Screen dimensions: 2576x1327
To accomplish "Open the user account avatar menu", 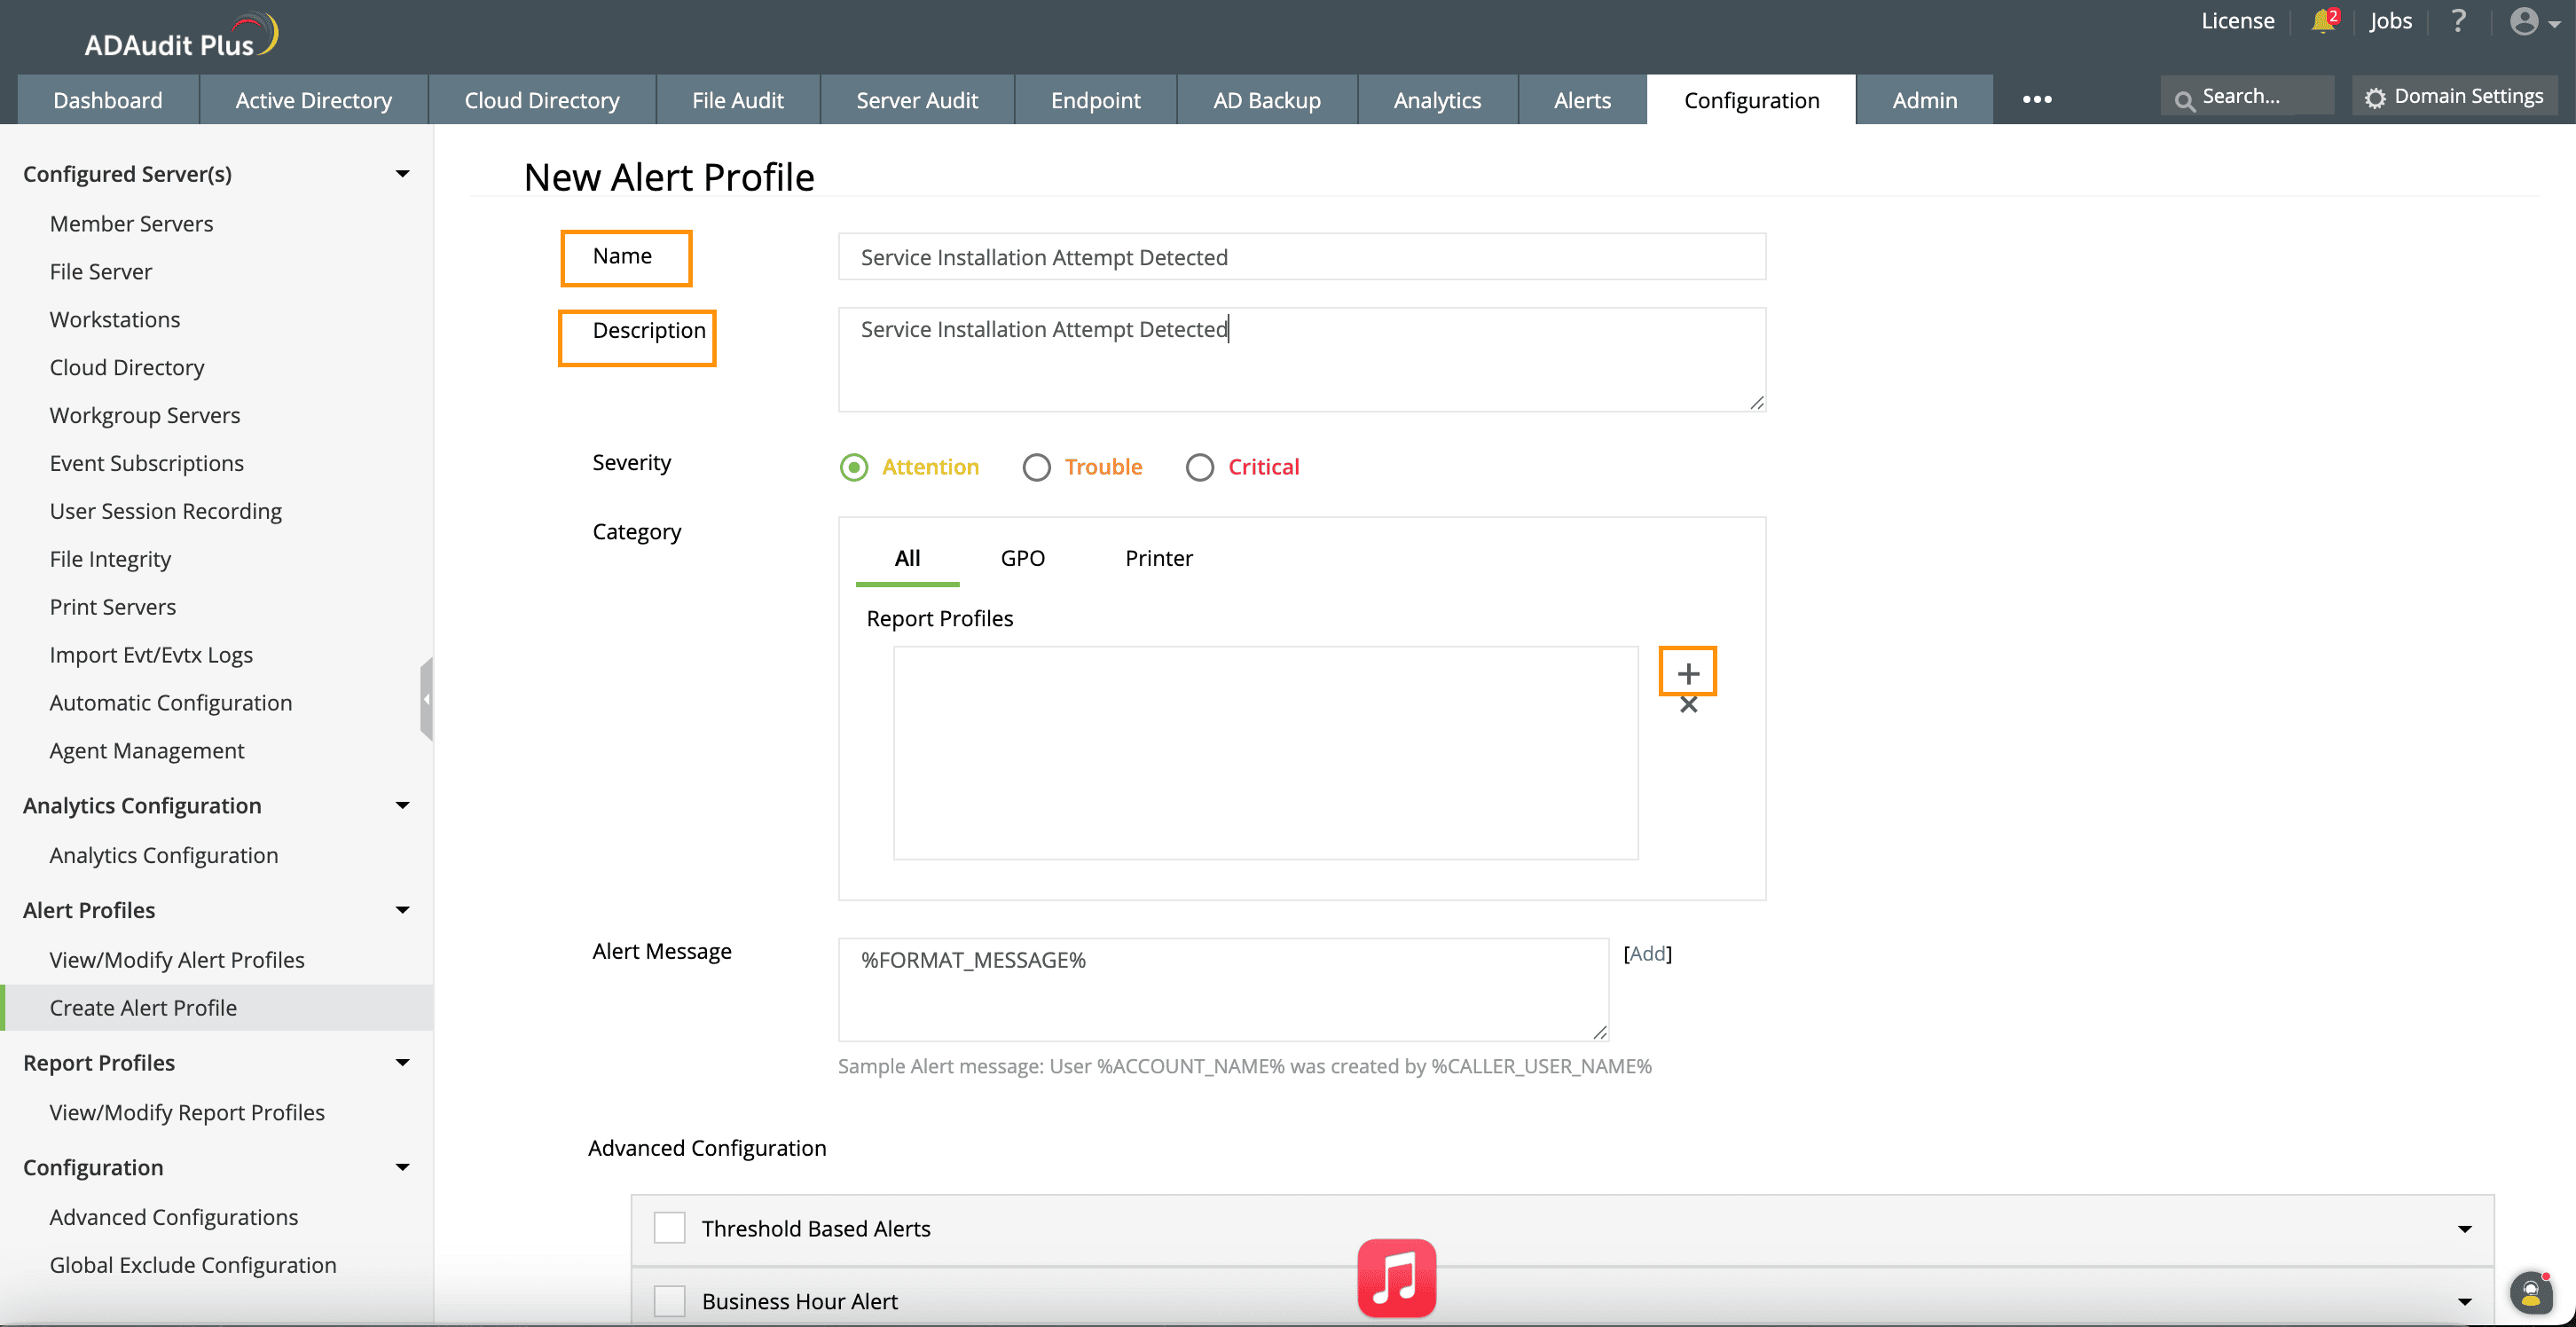I will coord(2524,21).
